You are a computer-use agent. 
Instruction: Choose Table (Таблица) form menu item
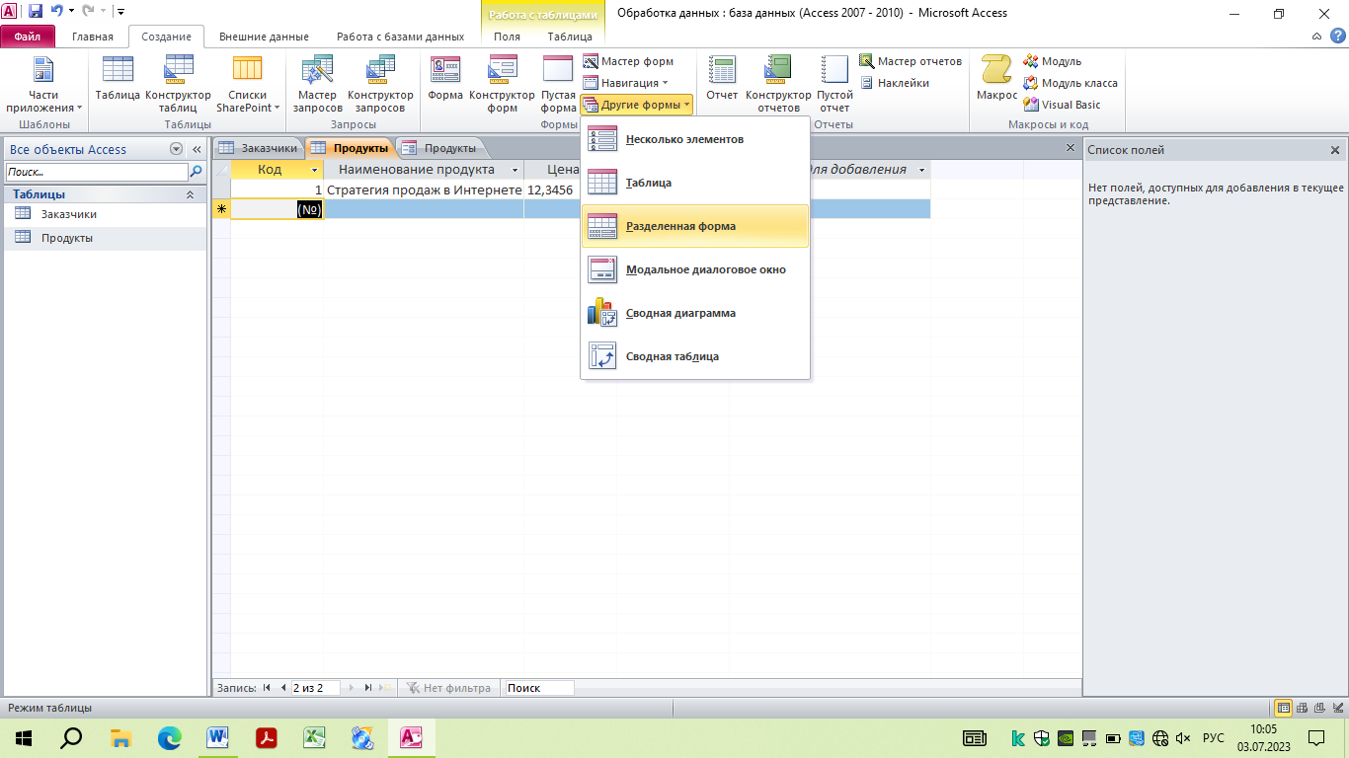695,183
